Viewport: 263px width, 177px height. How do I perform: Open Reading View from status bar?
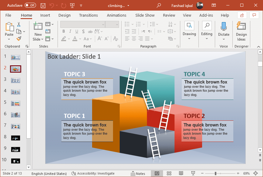(x=181, y=173)
